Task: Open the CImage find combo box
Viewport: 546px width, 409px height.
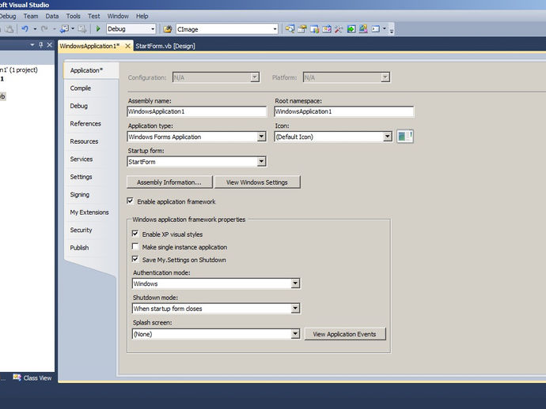Action: pos(227,29)
